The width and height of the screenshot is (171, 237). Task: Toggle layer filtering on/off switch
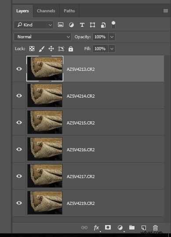(x=113, y=25)
